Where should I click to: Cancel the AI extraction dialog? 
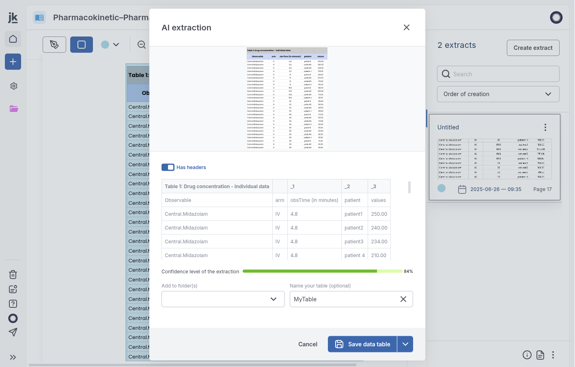[x=308, y=344]
